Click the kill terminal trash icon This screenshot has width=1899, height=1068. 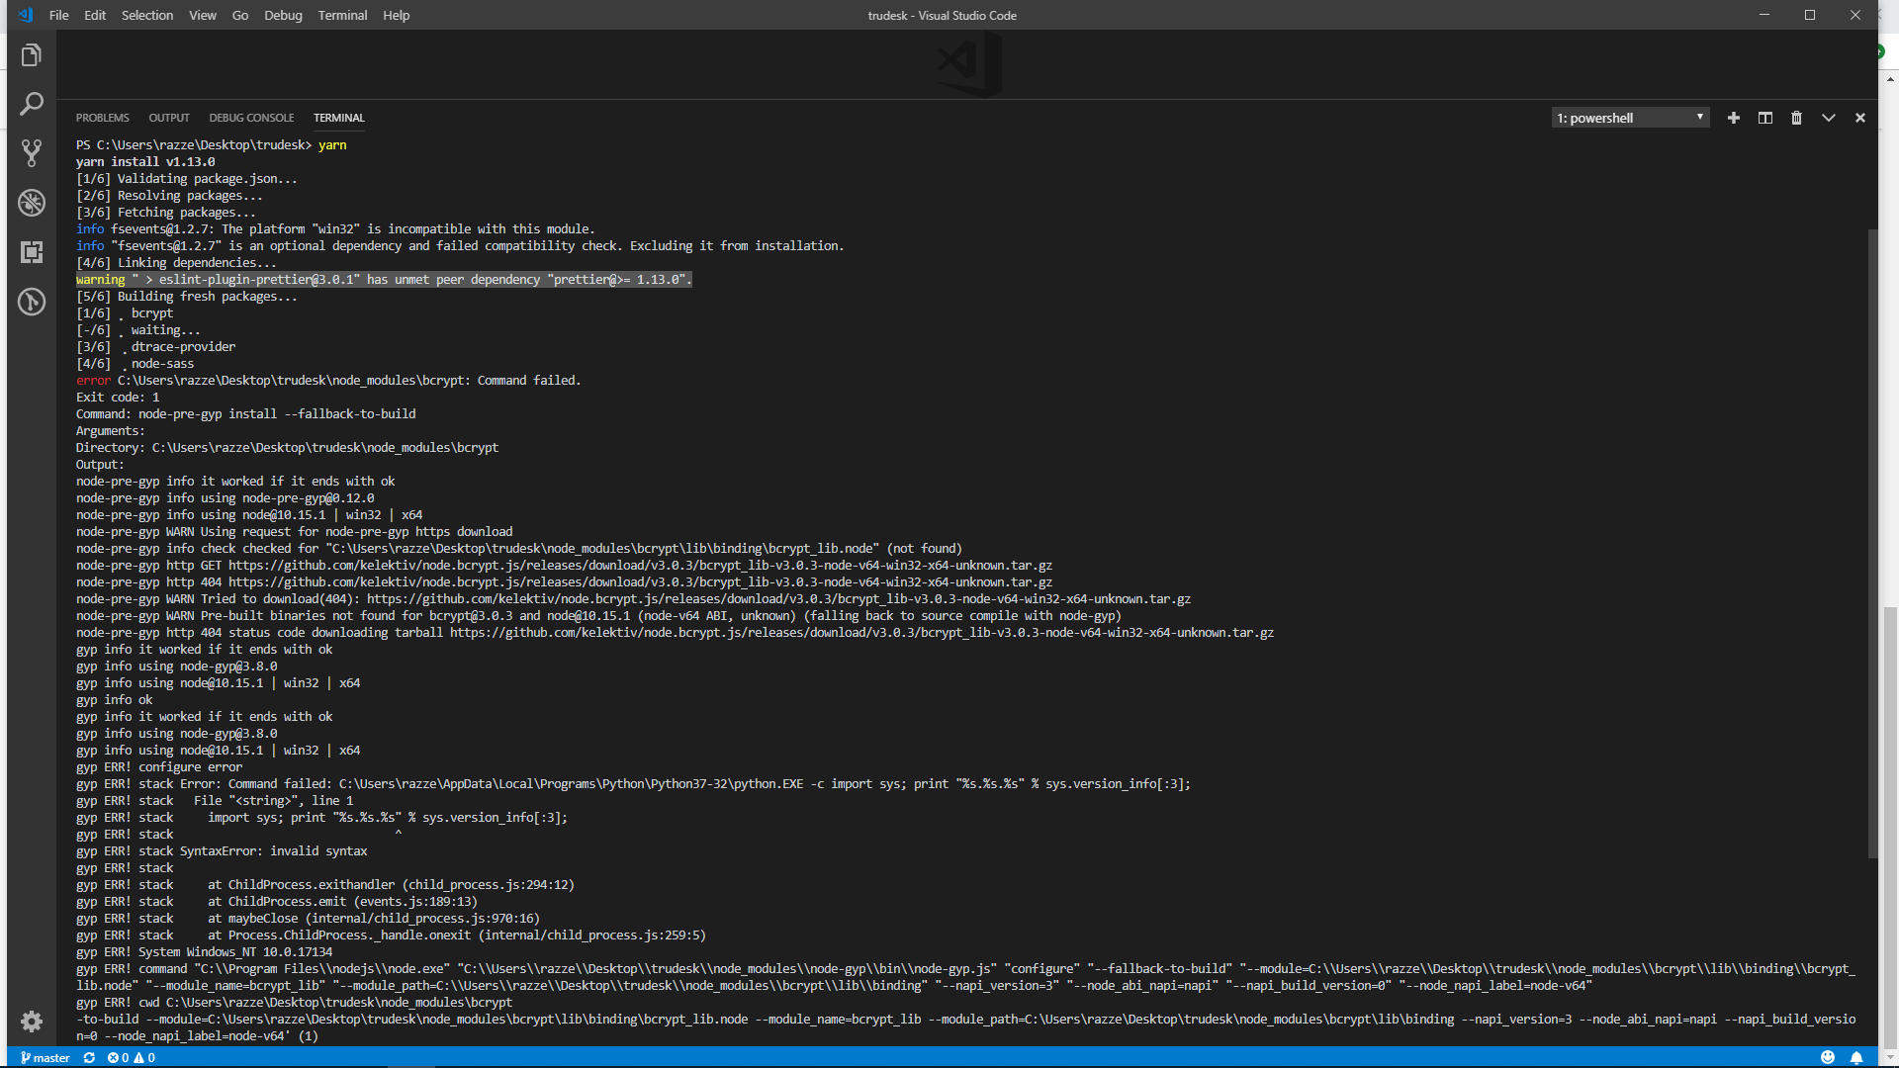tap(1796, 118)
